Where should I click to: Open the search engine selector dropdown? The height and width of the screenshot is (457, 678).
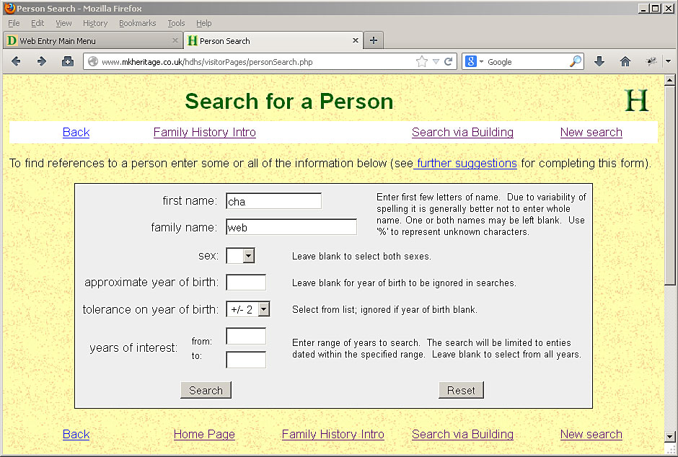475,62
